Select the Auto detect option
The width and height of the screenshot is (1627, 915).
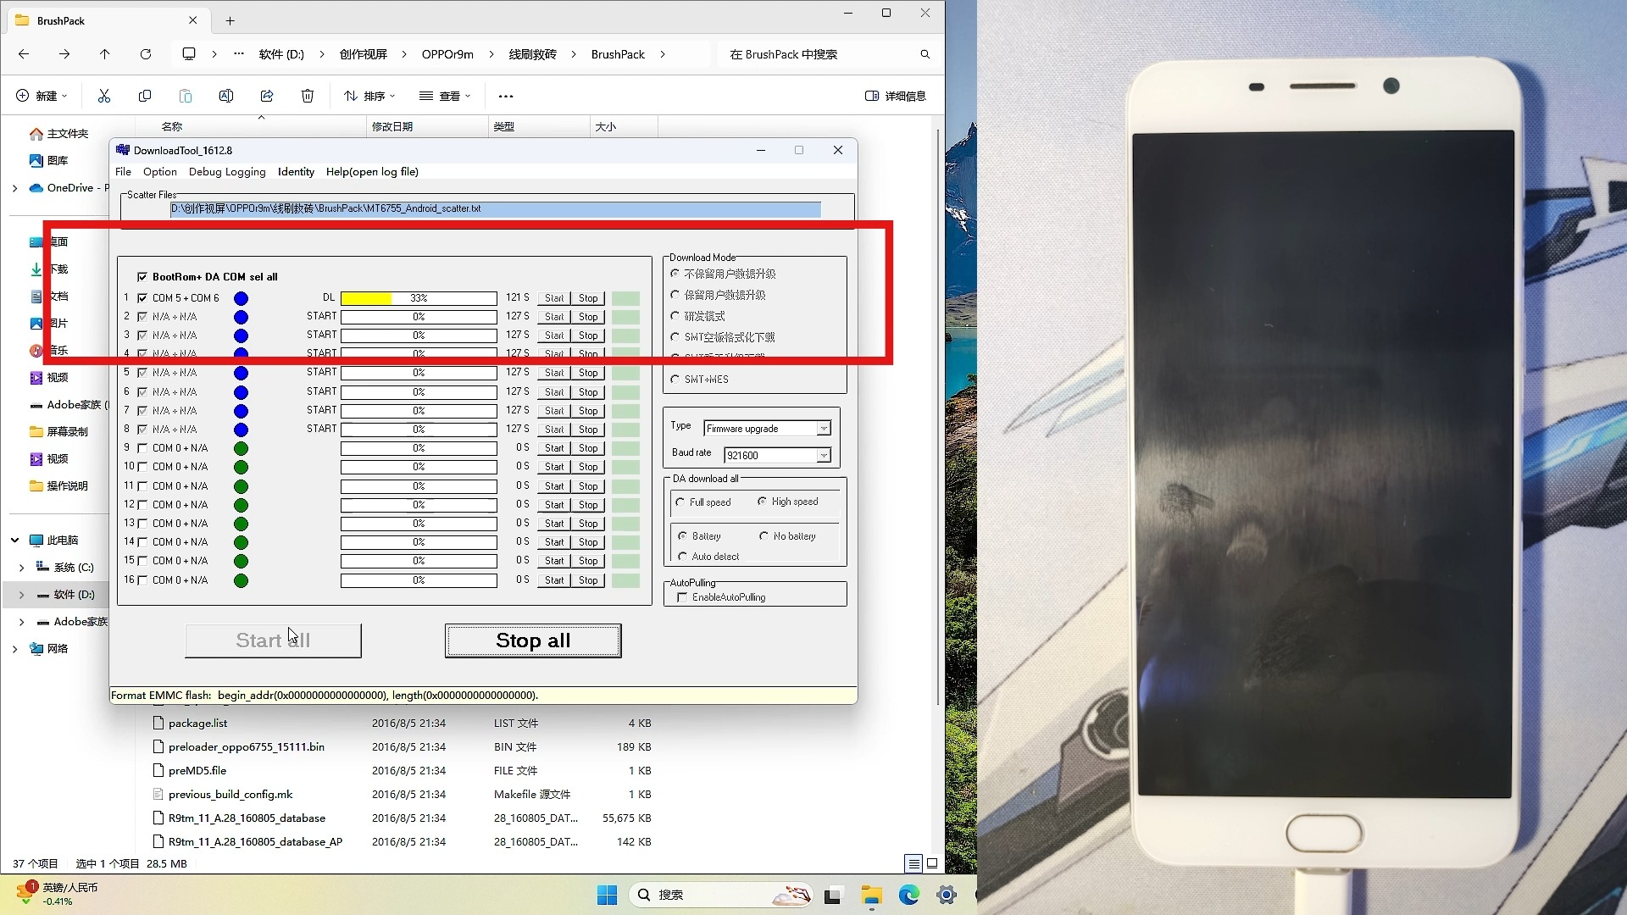(x=682, y=557)
